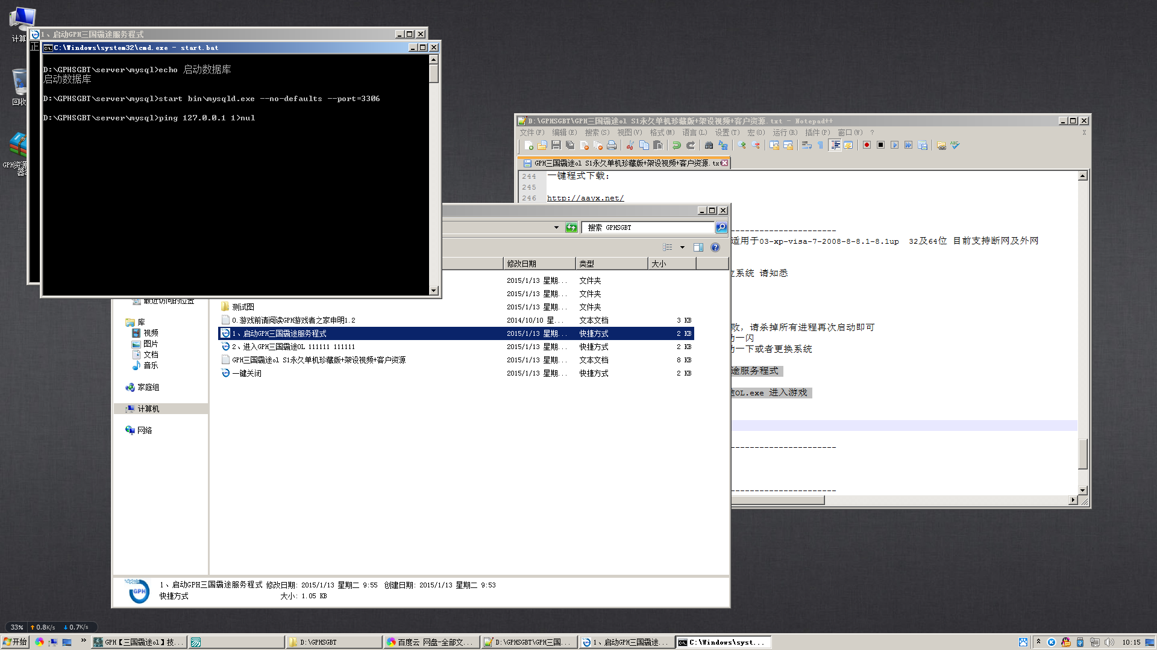Click the spell check ABC icon
This screenshot has height=650, width=1157.
click(955, 145)
